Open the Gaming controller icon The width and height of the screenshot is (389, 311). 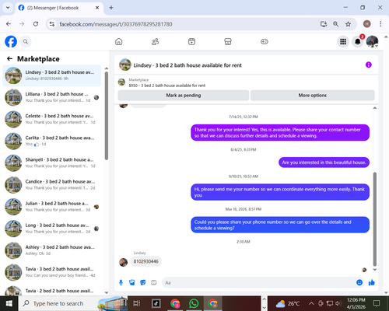tap(265, 41)
